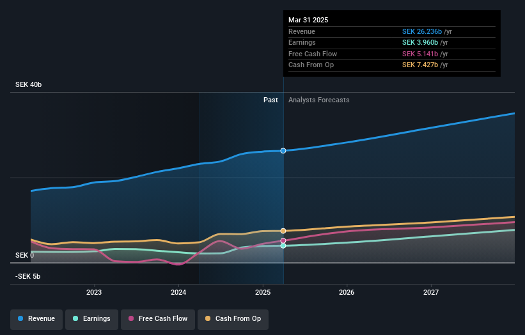Click the Earnings value SEK 3.960b

tap(420, 42)
